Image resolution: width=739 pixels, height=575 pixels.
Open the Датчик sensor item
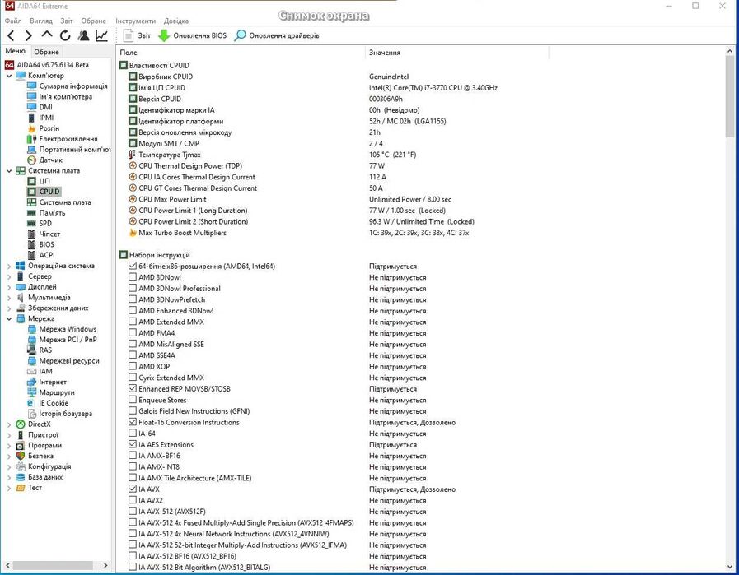click(x=50, y=160)
